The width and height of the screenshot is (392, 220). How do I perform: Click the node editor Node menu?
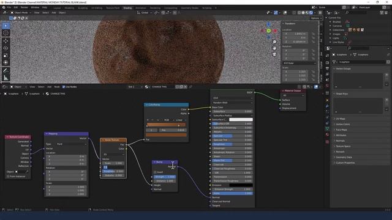(x=57, y=87)
